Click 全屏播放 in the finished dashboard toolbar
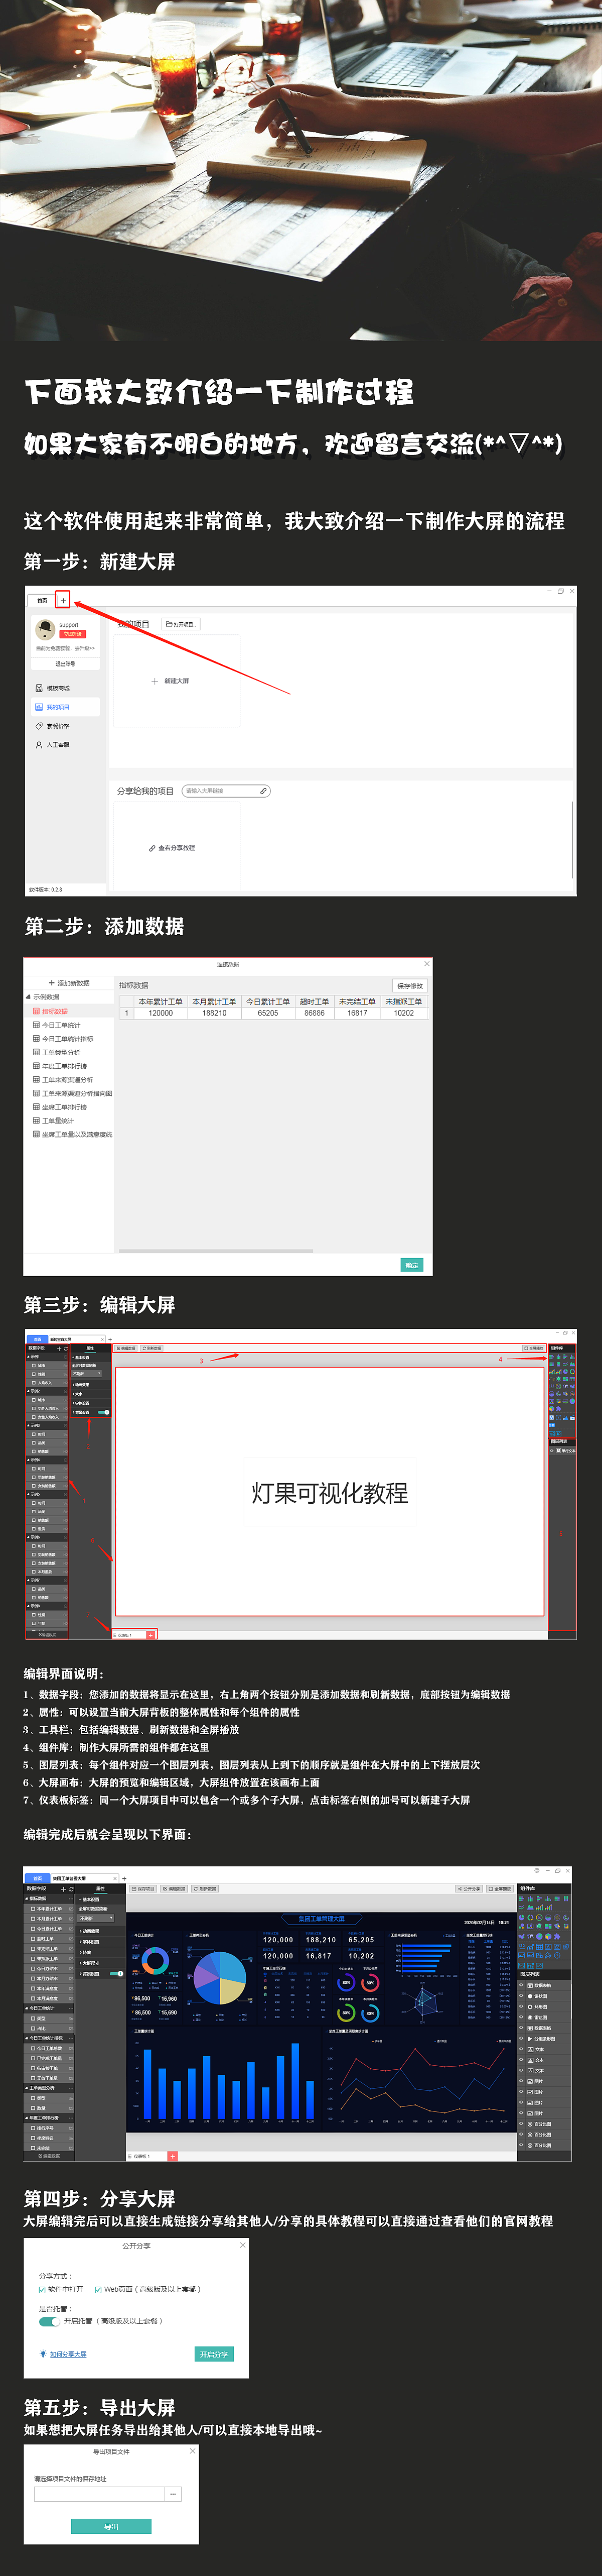Viewport: 602px width, 2576px height. tap(499, 1889)
